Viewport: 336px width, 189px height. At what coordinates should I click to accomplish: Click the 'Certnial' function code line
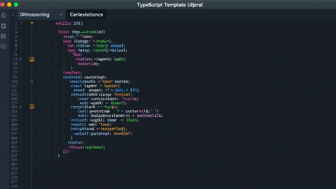coord(85,77)
